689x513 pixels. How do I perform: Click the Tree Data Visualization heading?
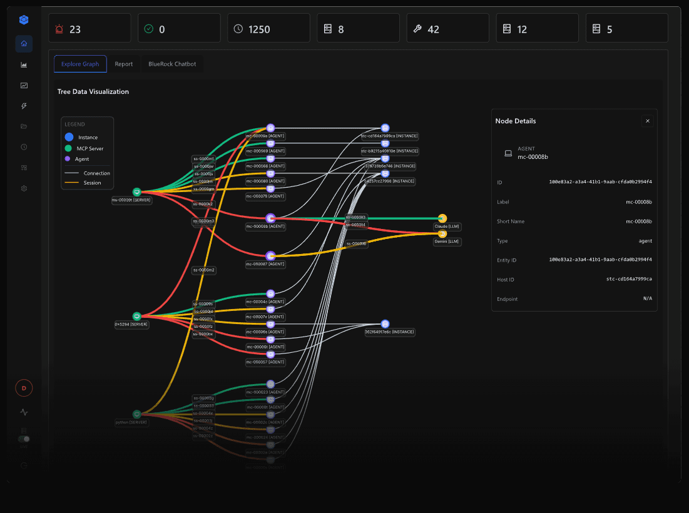[x=93, y=91]
